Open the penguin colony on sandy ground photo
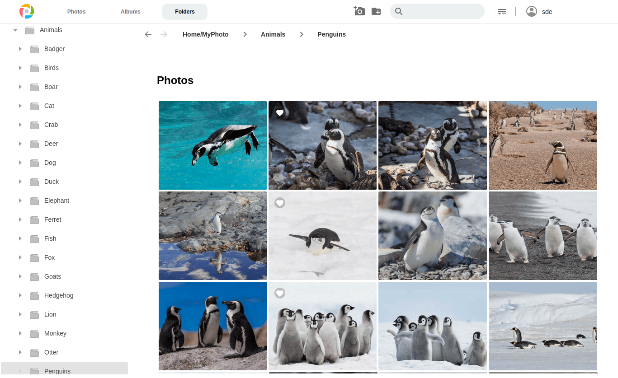This screenshot has height=378, width=618. 543,145
